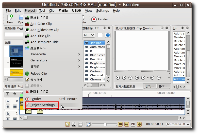Close the Clip Monitor panel

(167, 28)
